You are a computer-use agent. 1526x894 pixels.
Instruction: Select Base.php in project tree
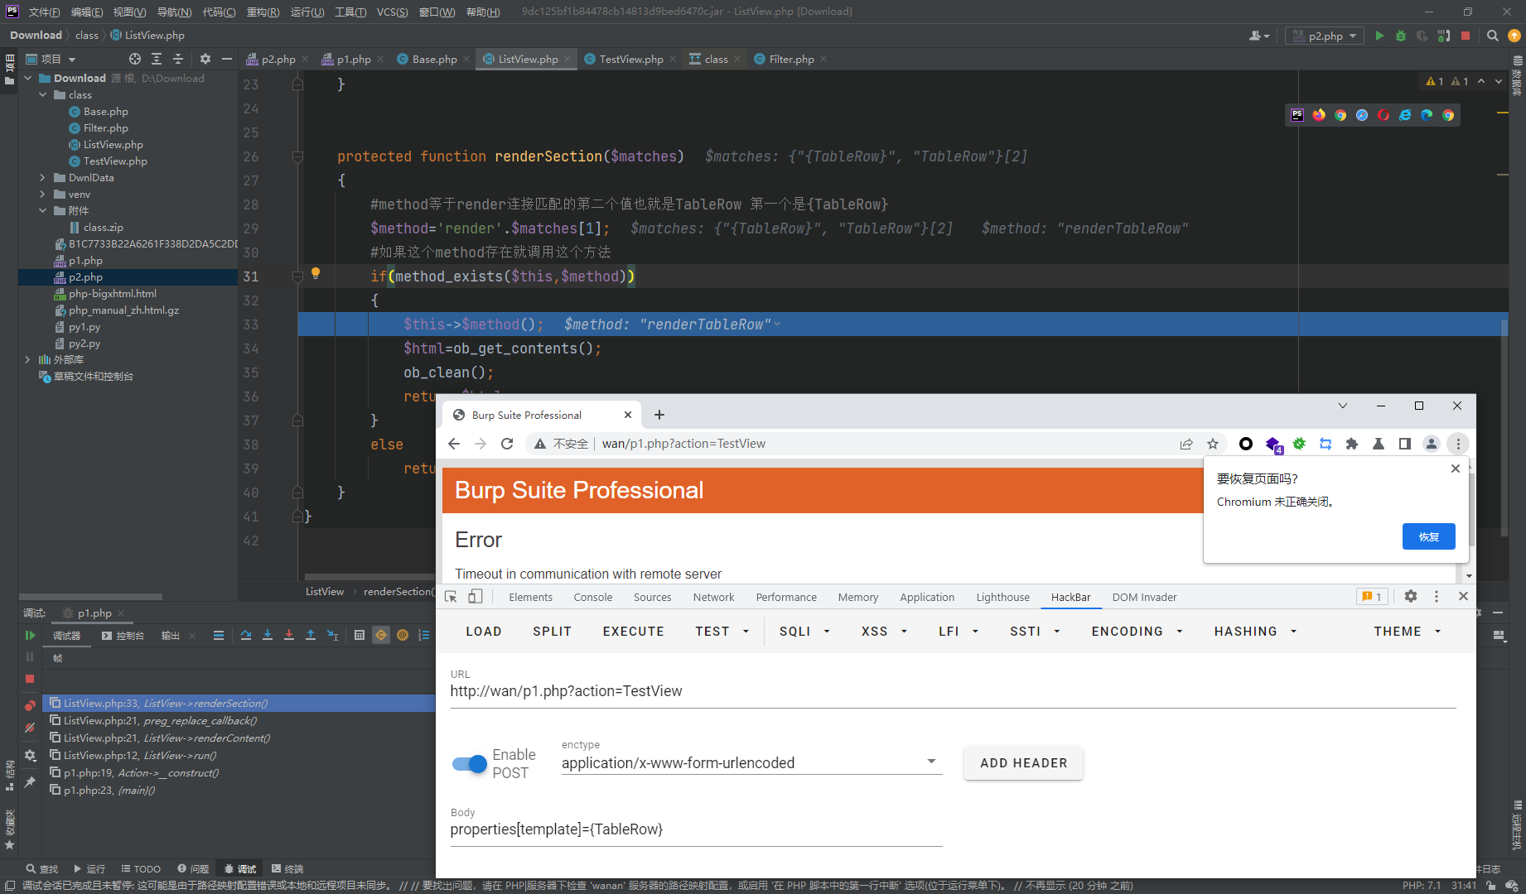tap(105, 112)
